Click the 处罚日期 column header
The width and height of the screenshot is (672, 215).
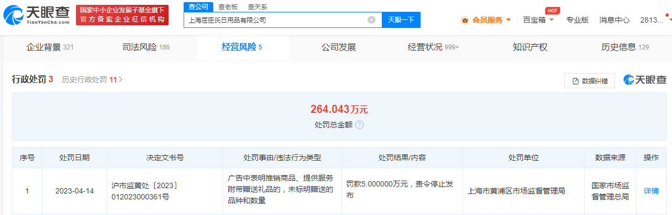(x=74, y=158)
